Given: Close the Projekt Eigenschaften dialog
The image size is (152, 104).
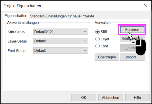Looking at the screenshot, I should coord(146,6).
